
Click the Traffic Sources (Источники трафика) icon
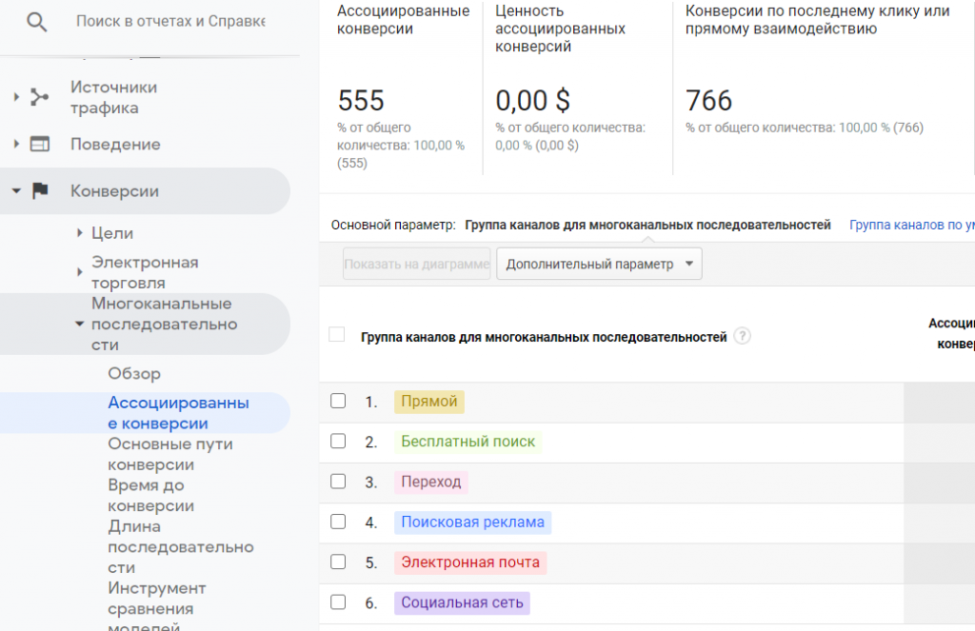click(39, 97)
